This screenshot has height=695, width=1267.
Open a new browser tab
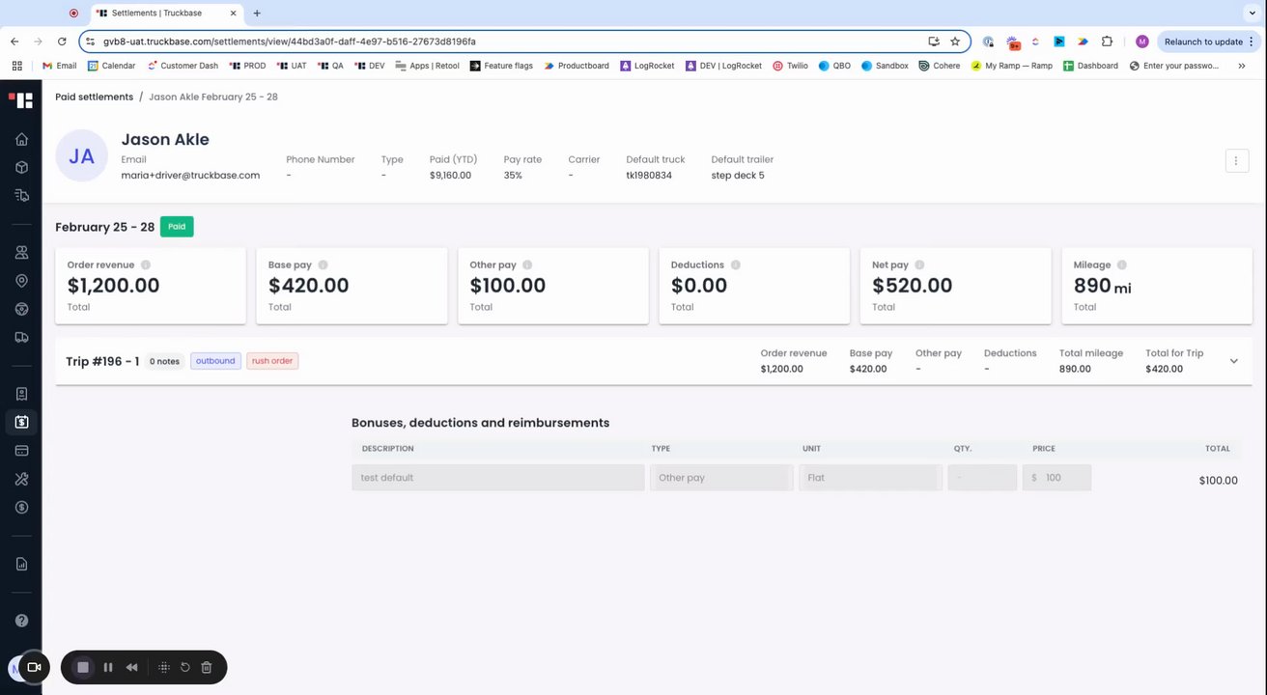click(257, 14)
